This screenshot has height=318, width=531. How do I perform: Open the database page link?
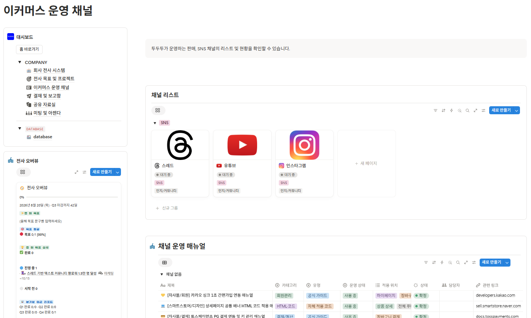[x=43, y=137]
